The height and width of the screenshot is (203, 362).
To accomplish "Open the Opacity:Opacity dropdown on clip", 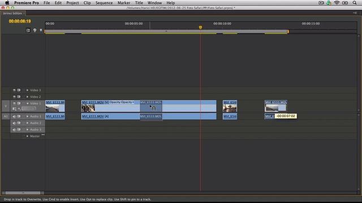I will coord(122,102).
